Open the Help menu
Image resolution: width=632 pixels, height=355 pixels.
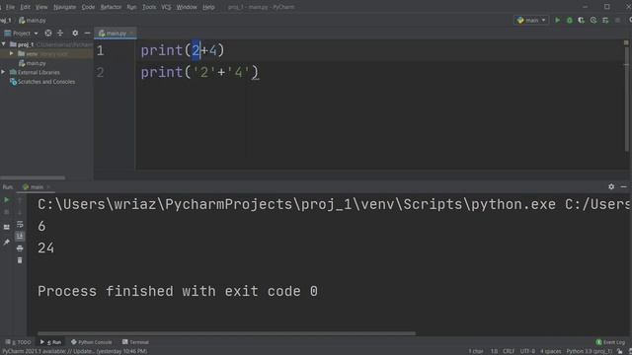(208, 7)
